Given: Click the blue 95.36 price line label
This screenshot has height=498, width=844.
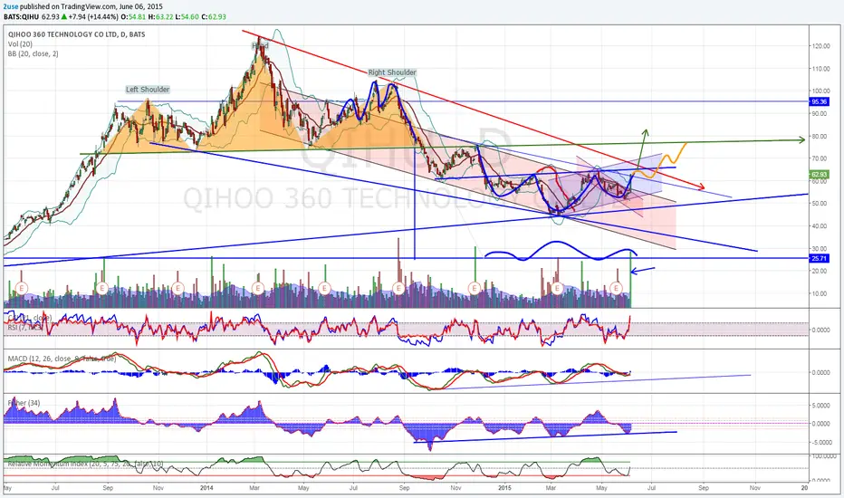Looking at the screenshot, I should [819, 101].
